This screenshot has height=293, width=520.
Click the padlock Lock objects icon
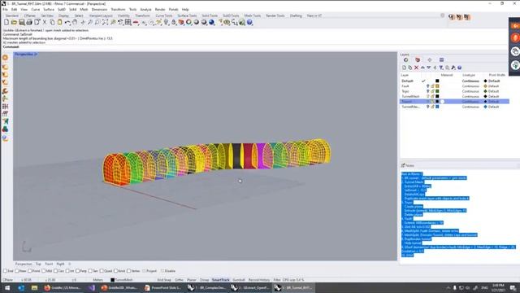tap(173, 22)
